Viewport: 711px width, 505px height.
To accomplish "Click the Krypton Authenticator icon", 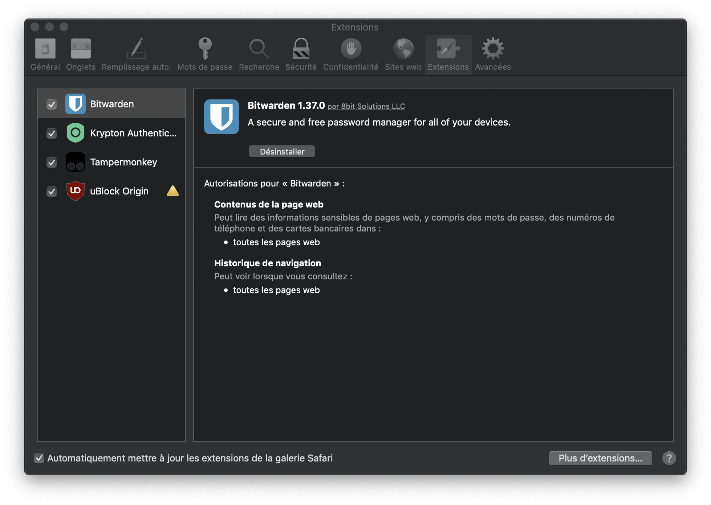I will pos(76,133).
